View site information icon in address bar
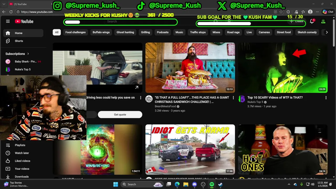The width and height of the screenshot is (336, 189). tap(18, 12)
